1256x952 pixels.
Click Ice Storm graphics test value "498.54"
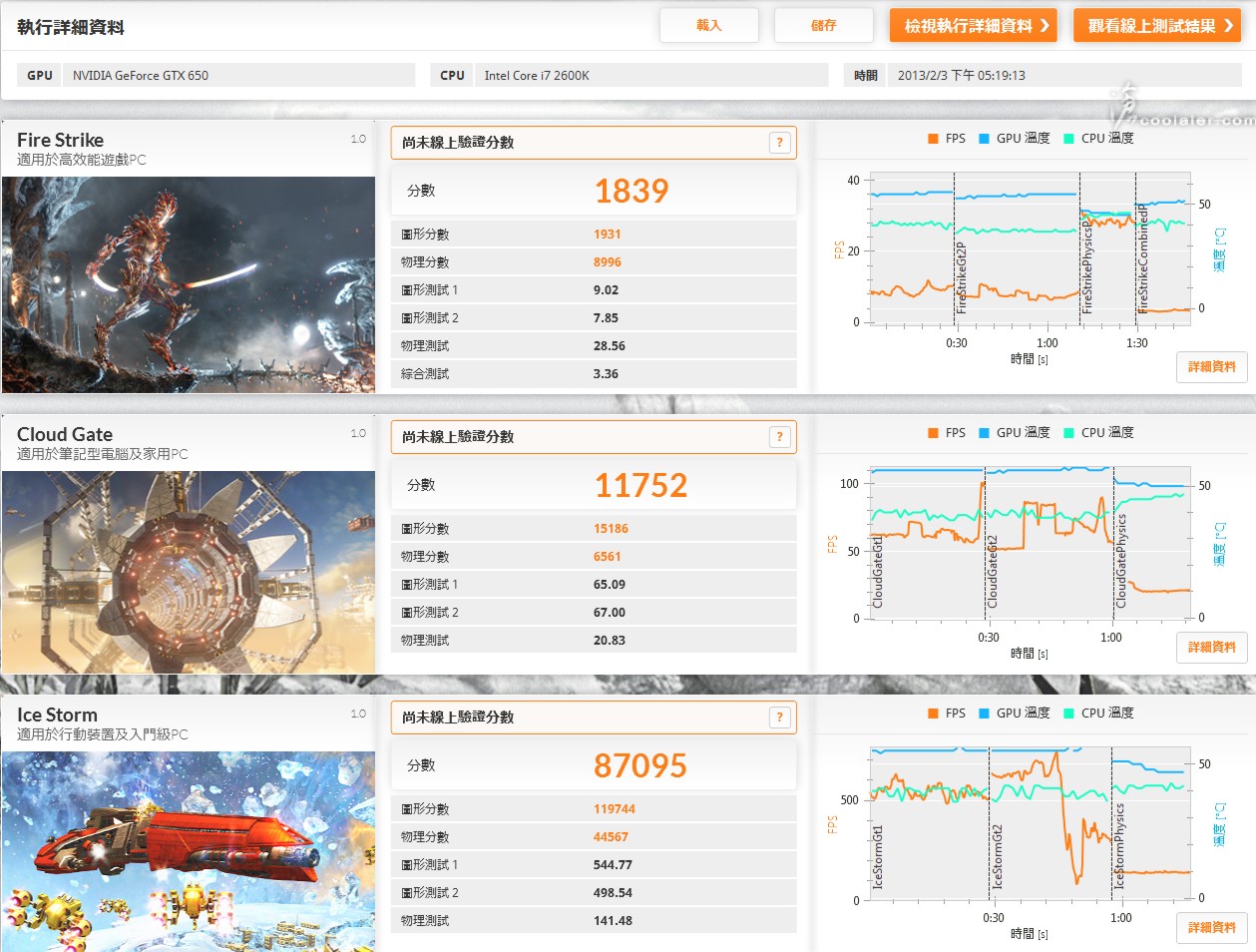(613, 893)
